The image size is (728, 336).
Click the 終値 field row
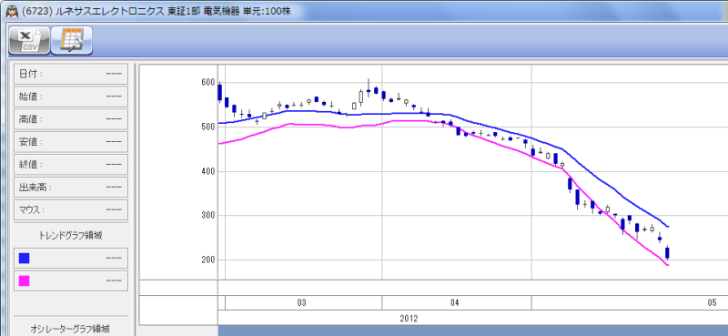click(71, 165)
